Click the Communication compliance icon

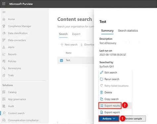4,120
